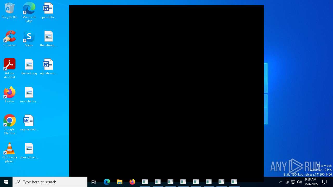The height and width of the screenshot is (187, 333).
Task: Select the registerdvd... Word document
Action: click(29, 123)
